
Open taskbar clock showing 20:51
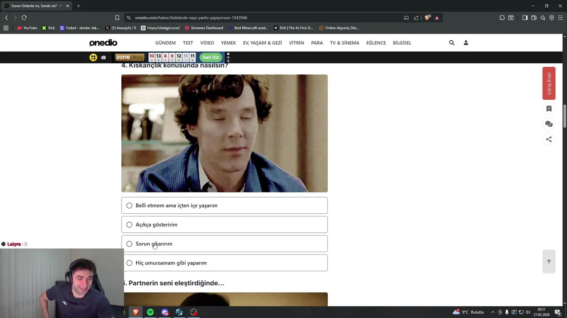click(541, 312)
